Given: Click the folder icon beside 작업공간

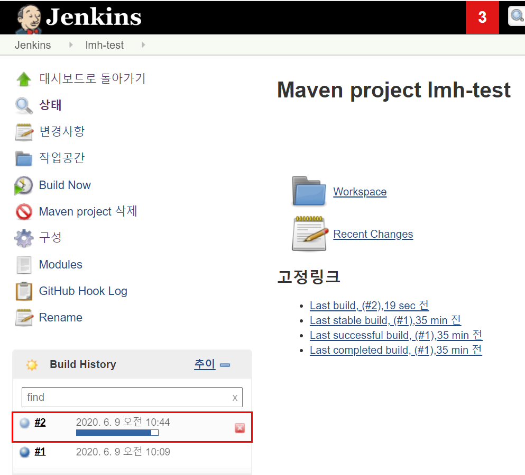Looking at the screenshot, I should [x=24, y=159].
